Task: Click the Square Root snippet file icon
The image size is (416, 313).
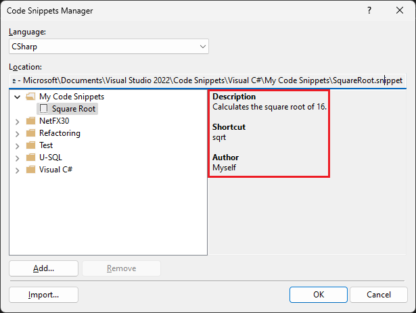Action: pos(44,109)
